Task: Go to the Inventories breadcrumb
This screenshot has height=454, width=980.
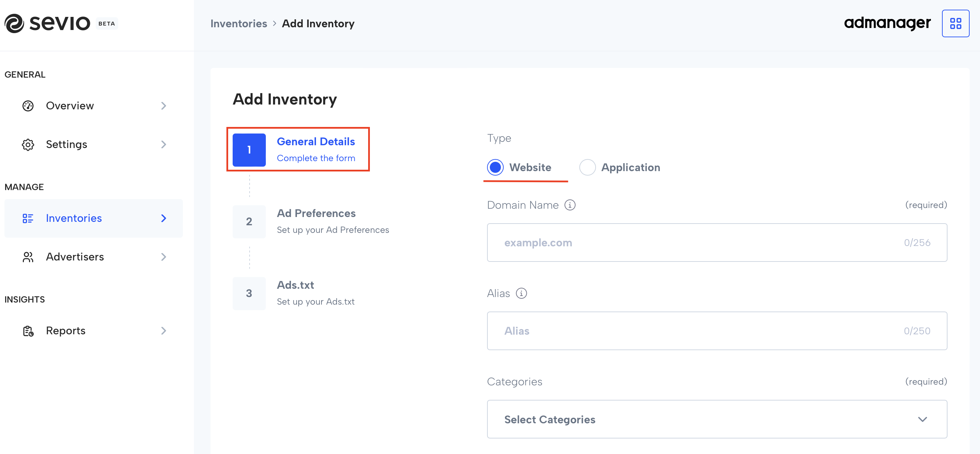Action: (239, 23)
